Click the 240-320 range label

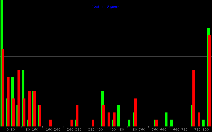[74, 130]
